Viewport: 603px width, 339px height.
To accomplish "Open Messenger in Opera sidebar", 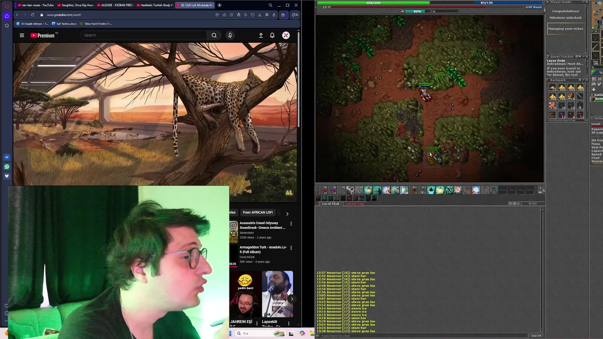I will (7, 157).
